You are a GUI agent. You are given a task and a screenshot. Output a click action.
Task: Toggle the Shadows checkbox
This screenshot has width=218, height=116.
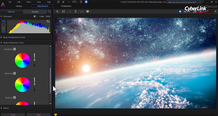coord(15,98)
